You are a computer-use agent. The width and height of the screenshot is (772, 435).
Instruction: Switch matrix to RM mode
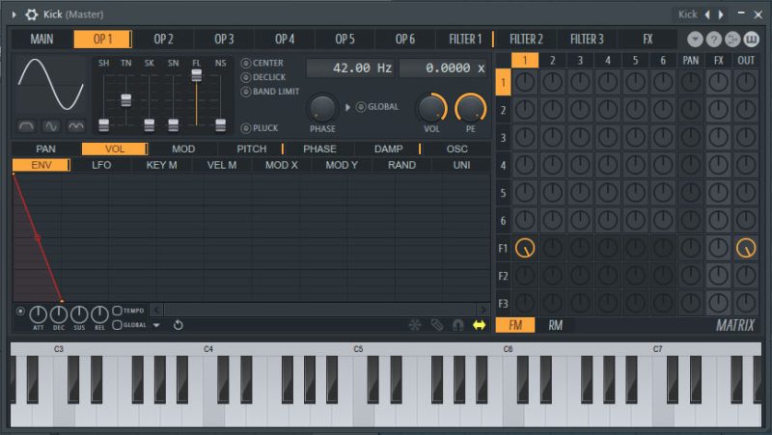[556, 325]
